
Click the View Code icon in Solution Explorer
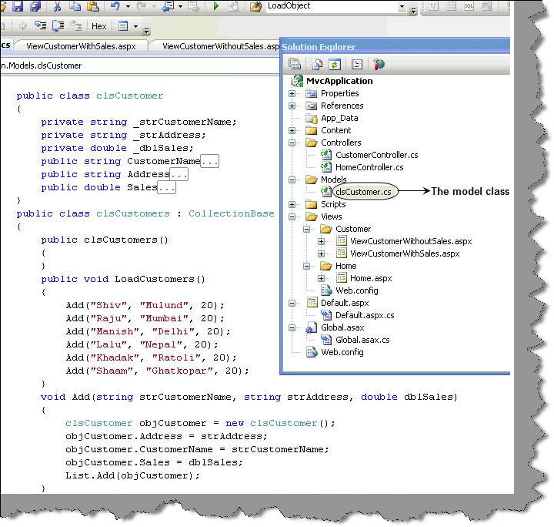pos(358,65)
